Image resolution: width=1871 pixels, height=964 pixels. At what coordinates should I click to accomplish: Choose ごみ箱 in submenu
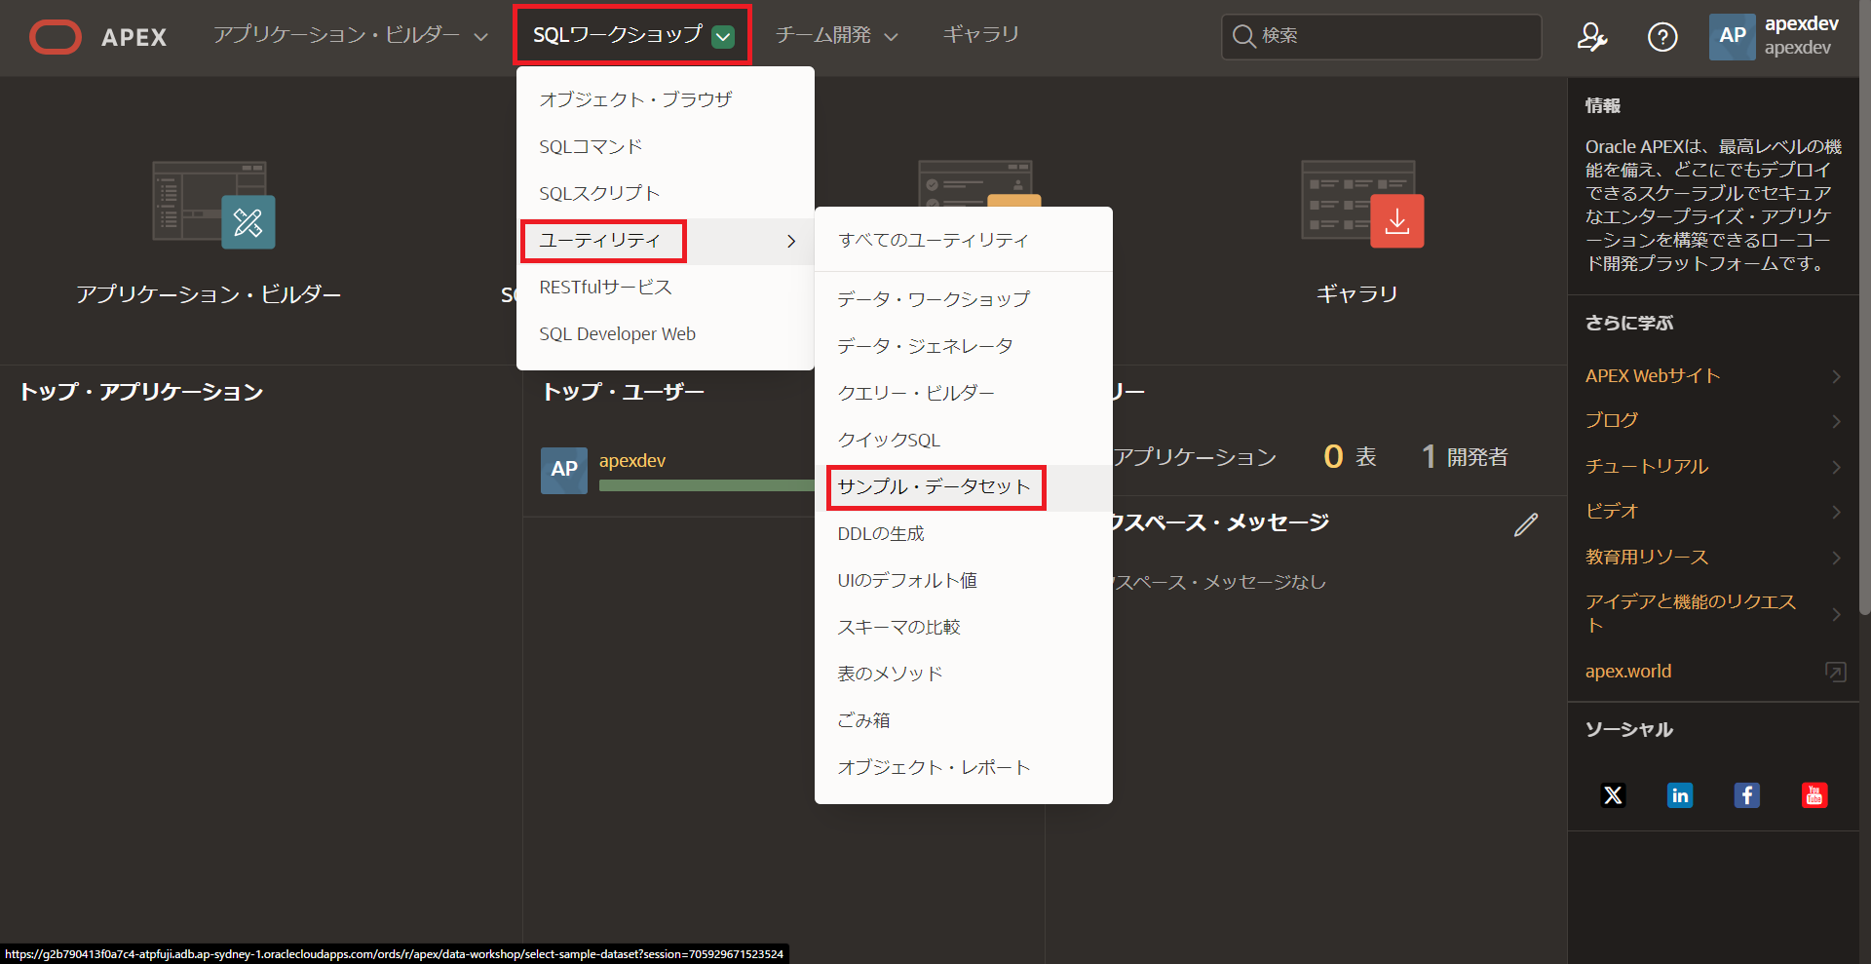pos(963,721)
